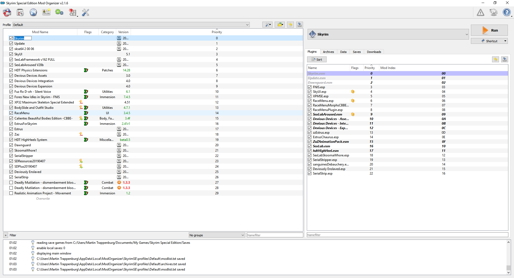
Task: Uncheck the Deviously Enslaved mod checkbox
Action: pos(11,172)
